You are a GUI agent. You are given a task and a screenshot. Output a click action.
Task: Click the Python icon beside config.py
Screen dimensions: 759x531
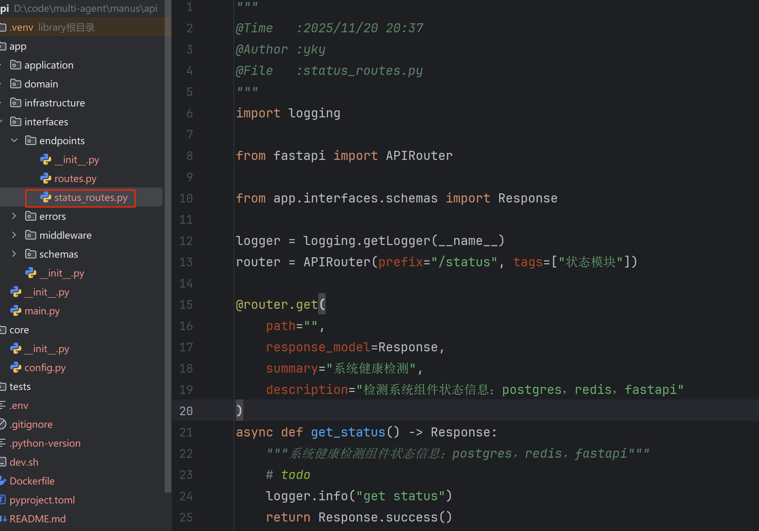(x=16, y=368)
